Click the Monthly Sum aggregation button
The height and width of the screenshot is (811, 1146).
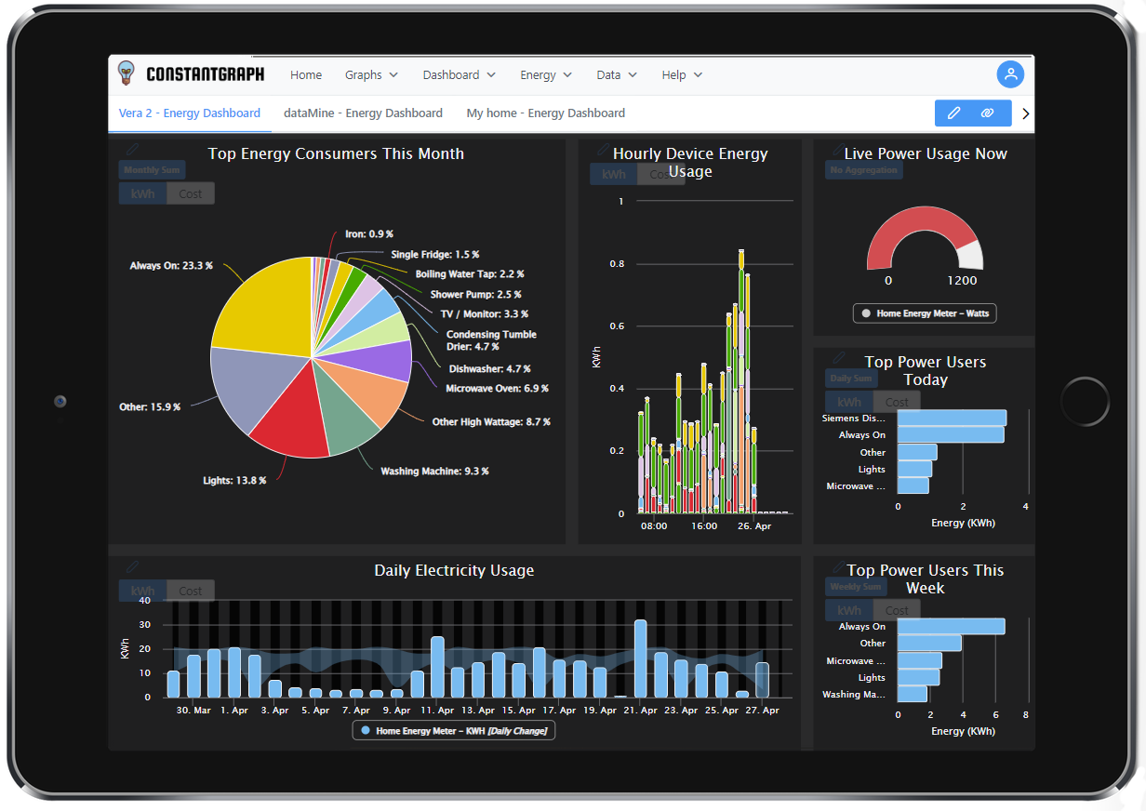(x=152, y=170)
